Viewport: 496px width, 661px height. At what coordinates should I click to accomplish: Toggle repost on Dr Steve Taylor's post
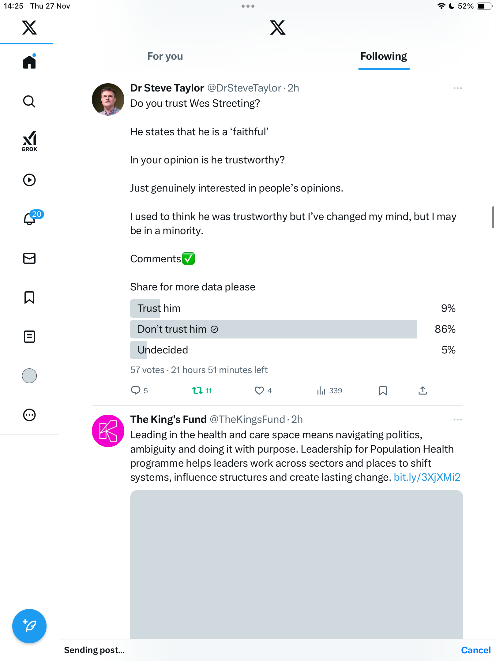click(197, 390)
